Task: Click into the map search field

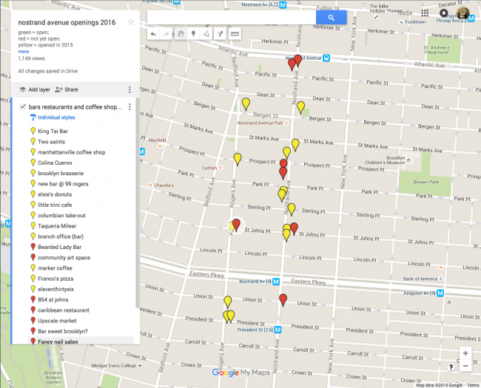Action: (232, 18)
